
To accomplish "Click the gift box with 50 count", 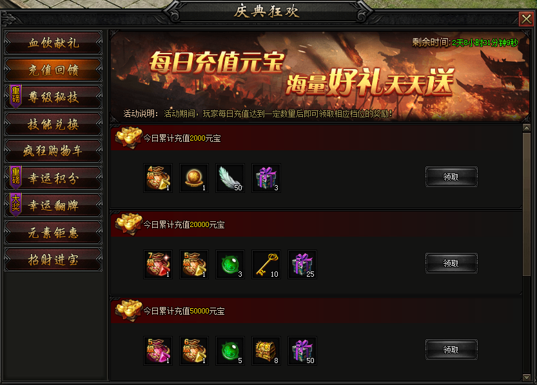I will pyautogui.click(x=302, y=350).
